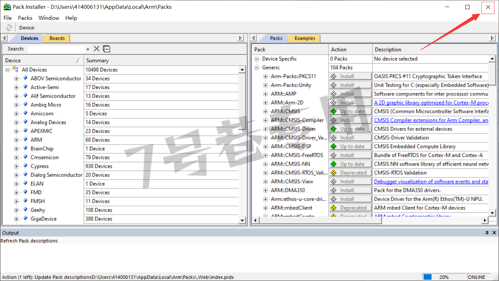Expand the ABOV Semiconductor node
The height and width of the screenshot is (281, 499).
click(16, 79)
